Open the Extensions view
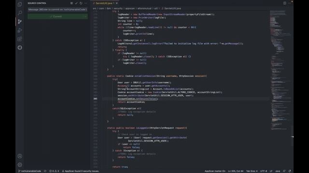The width and height of the screenshot is (309, 173). point(20,39)
